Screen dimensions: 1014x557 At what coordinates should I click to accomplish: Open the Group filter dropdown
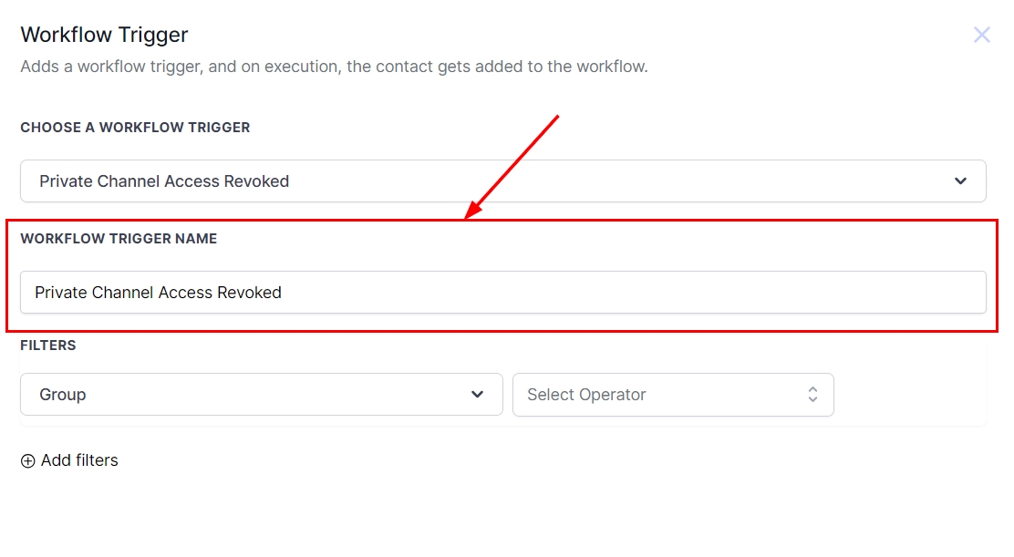pos(261,395)
